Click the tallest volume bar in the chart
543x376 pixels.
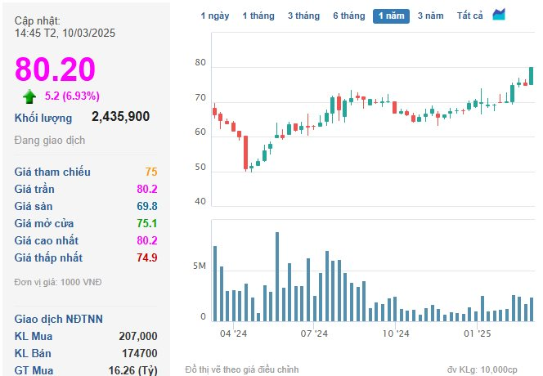277,276
